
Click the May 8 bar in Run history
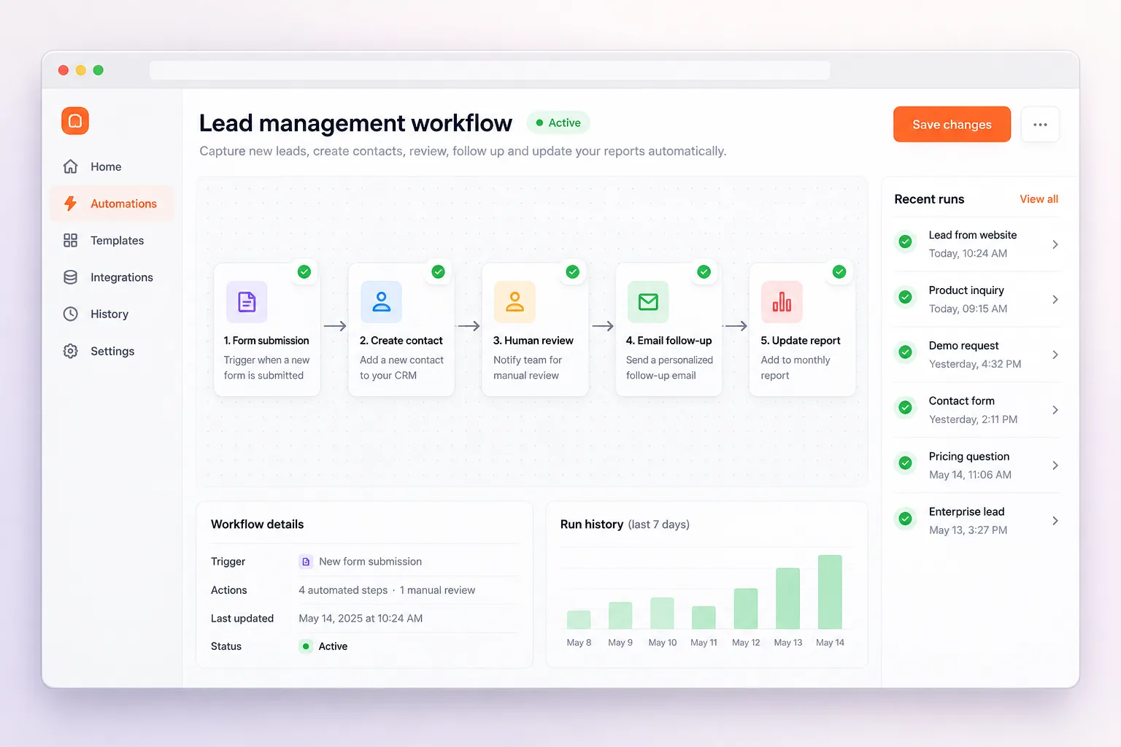[x=579, y=619]
